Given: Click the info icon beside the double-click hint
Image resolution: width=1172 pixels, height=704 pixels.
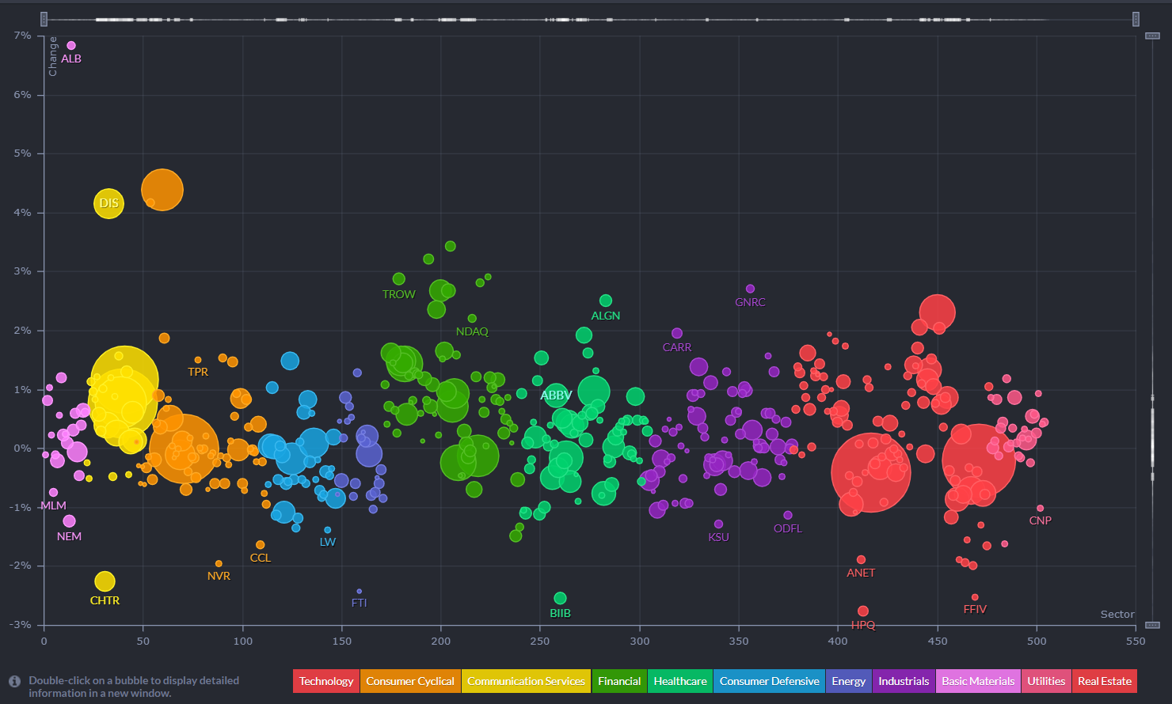Looking at the screenshot, I should tap(14, 681).
